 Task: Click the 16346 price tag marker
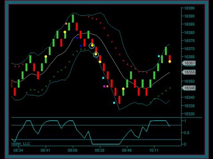[189, 88]
